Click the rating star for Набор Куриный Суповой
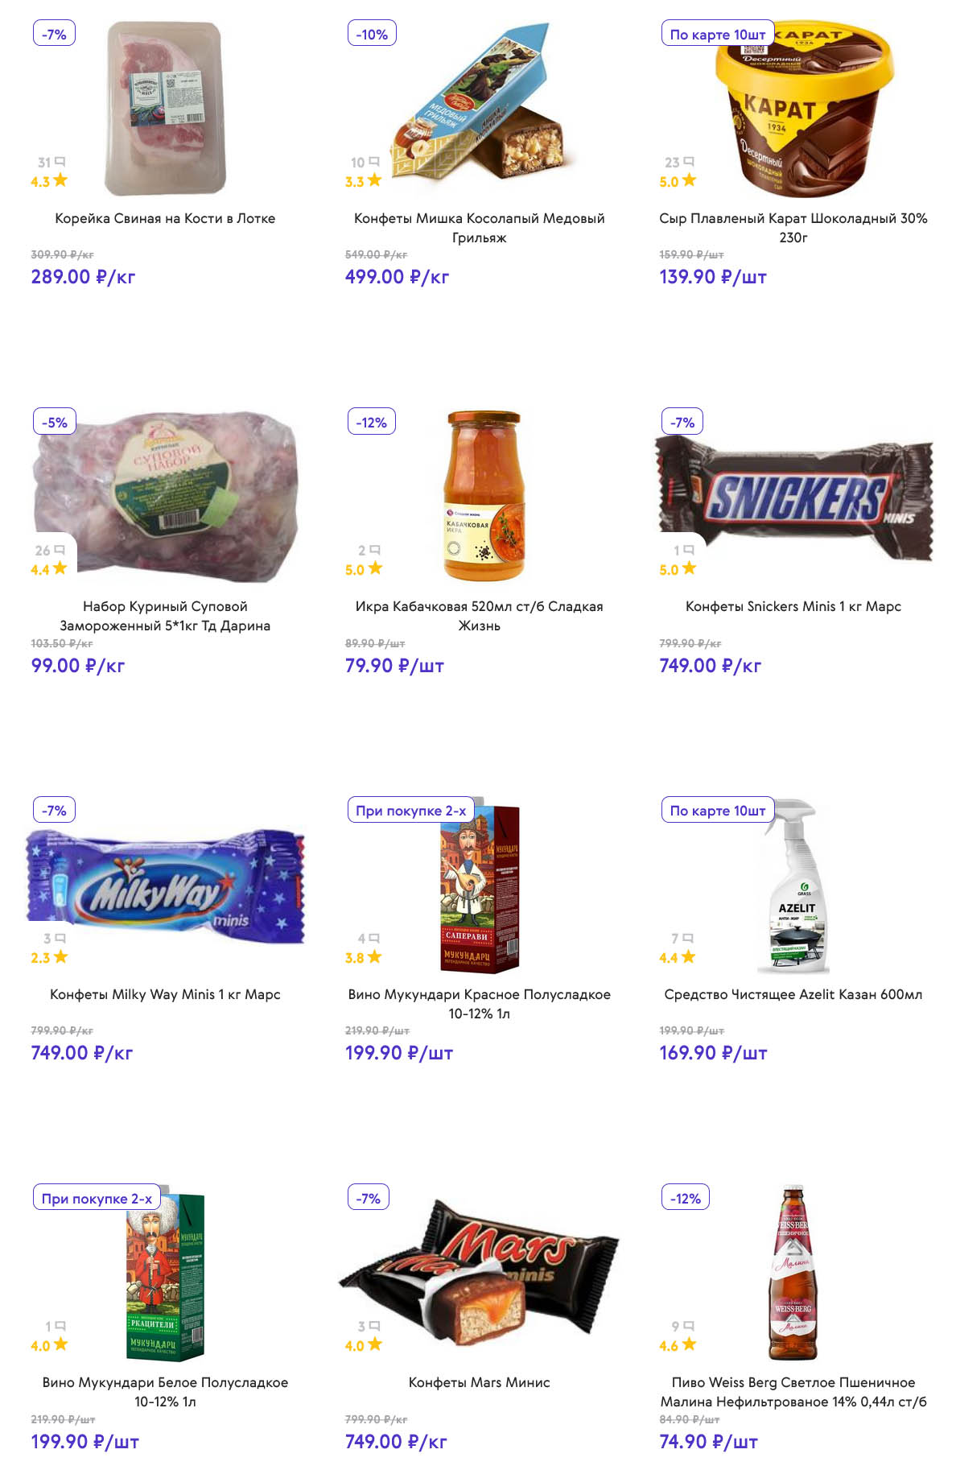 (60, 568)
